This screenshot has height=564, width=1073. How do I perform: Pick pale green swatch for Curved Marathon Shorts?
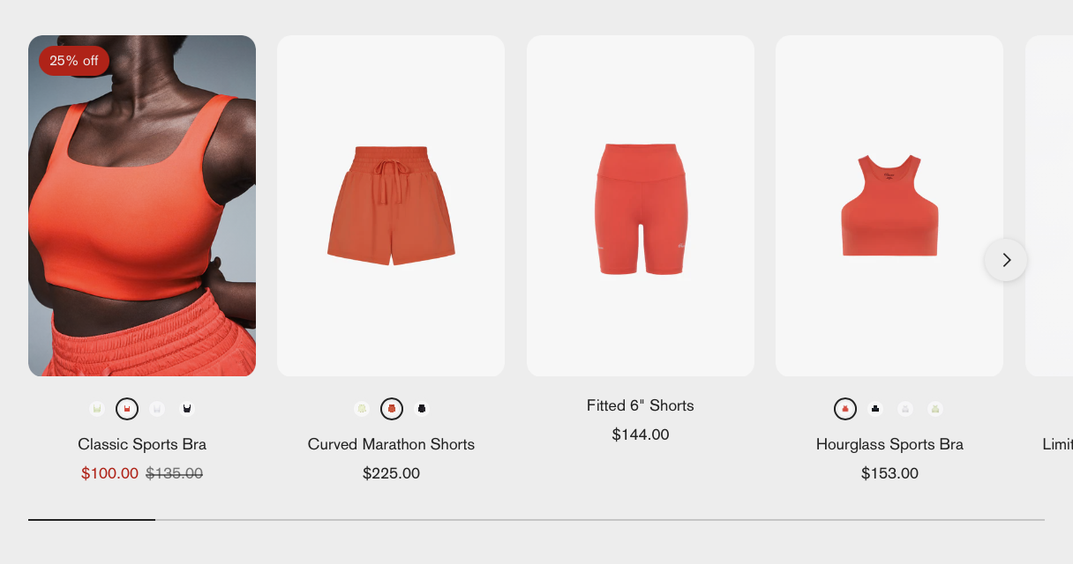tap(362, 409)
